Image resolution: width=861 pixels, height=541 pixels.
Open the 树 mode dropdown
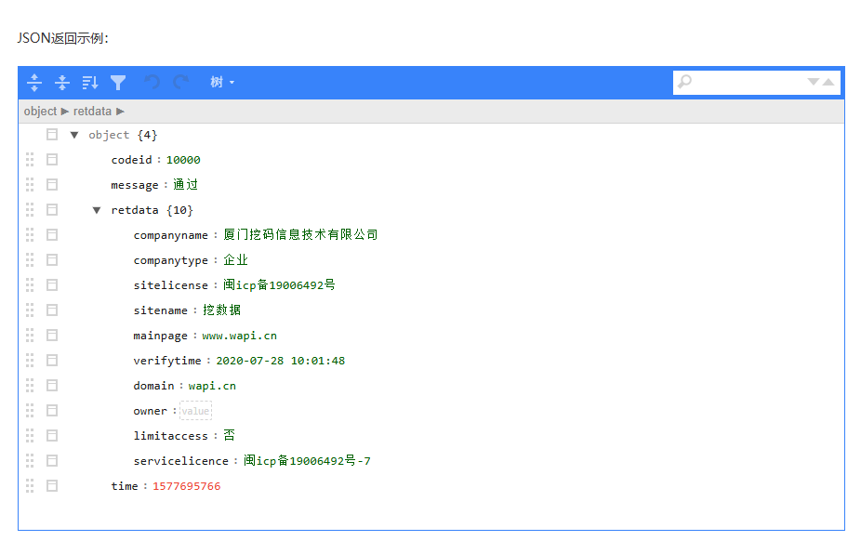click(220, 83)
